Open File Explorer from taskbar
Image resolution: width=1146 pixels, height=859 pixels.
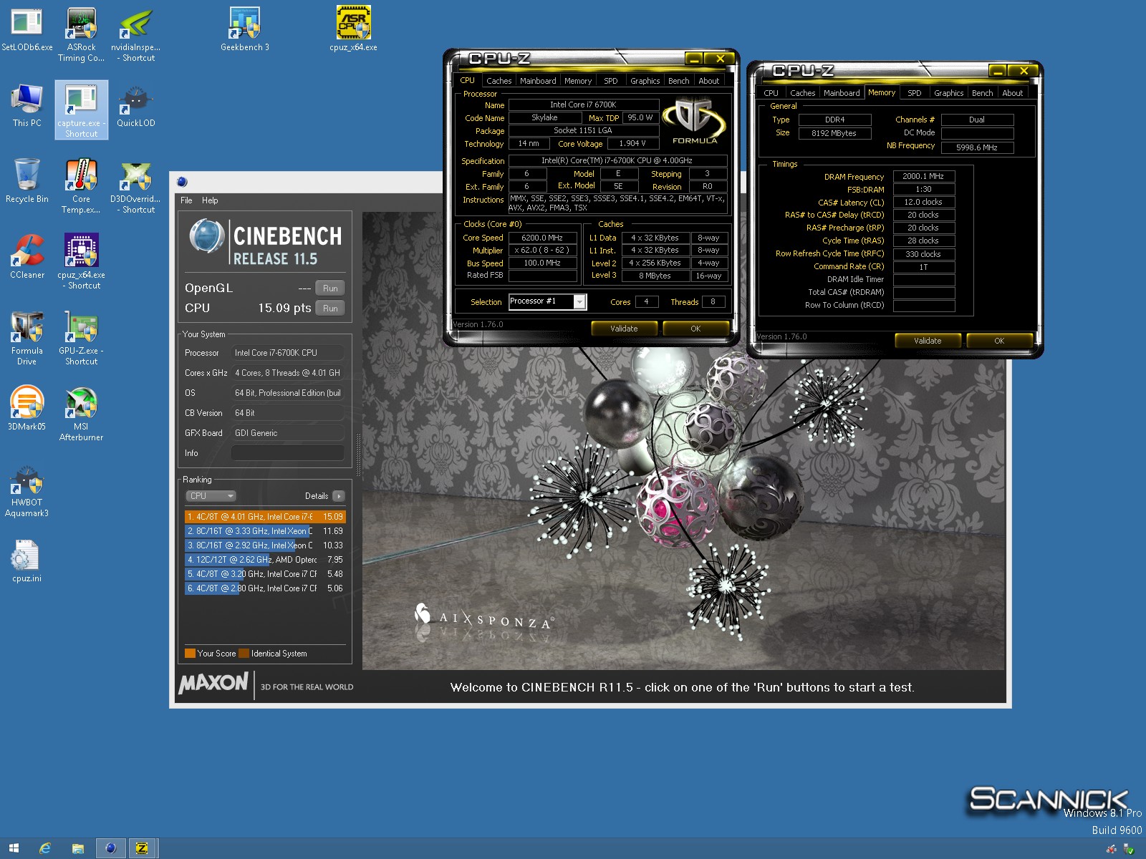click(x=78, y=848)
